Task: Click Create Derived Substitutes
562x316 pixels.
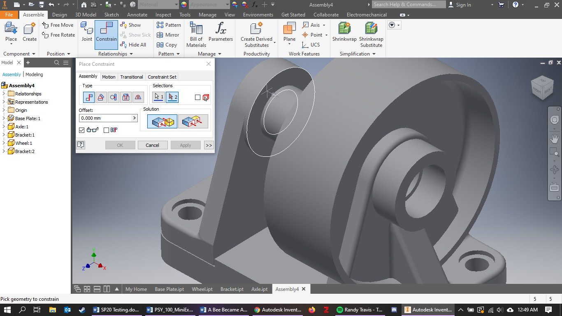Action: 256,35
